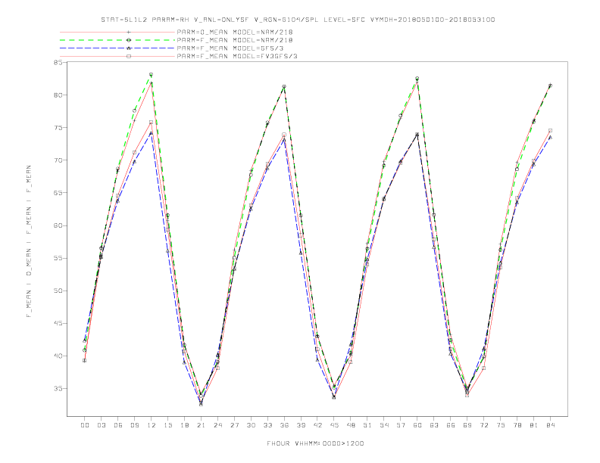600x463 pixels.
Task: Click the circle marker on the green dashed legend line
Action: (129, 40)
